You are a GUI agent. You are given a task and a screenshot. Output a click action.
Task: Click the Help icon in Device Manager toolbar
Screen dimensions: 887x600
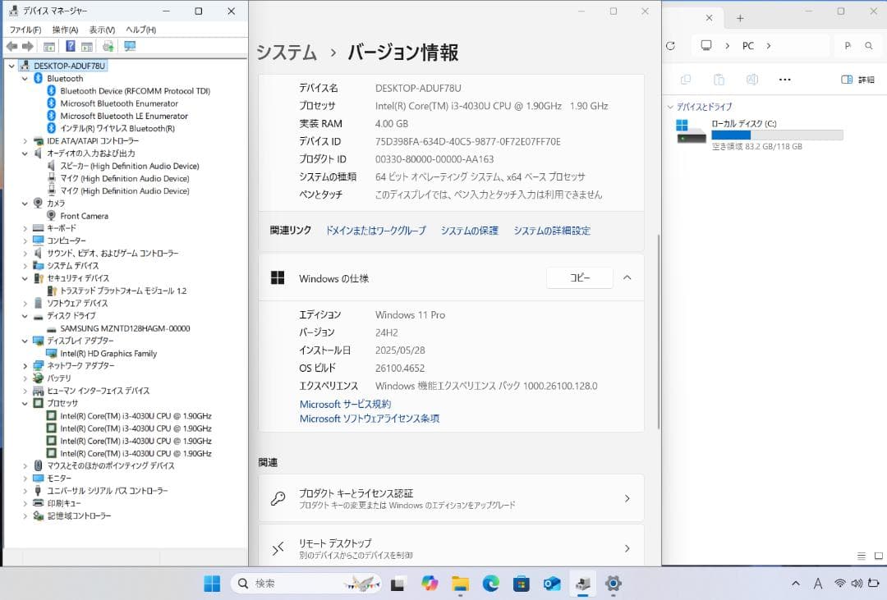click(x=70, y=46)
